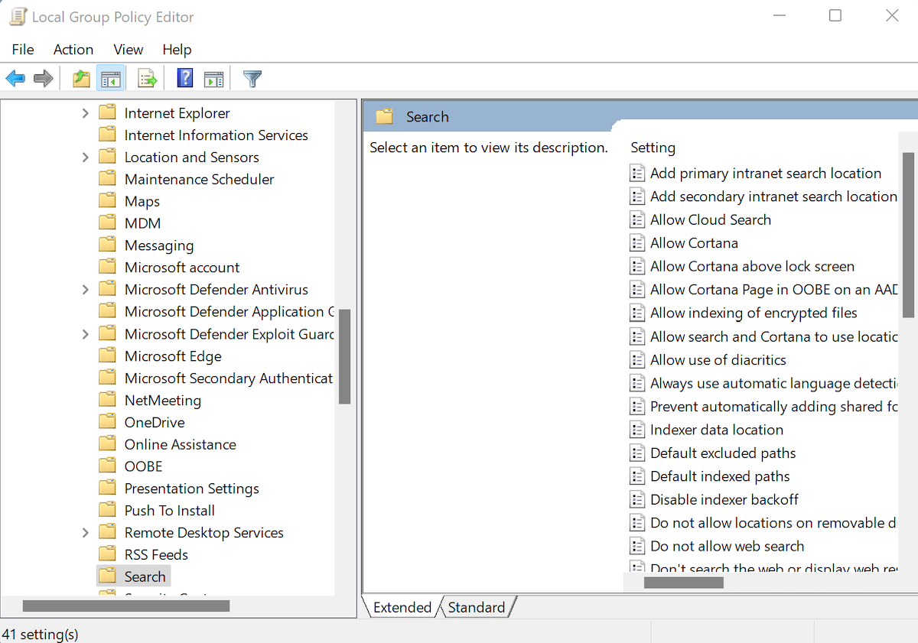Viewport: 918px width, 643px height.
Task: Select the Allow Cortana setting
Action: click(695, 242)
